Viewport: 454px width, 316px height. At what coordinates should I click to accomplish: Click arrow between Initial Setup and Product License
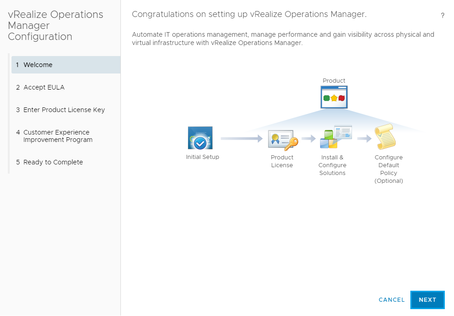pyautogui.click(x=241, y=138)
